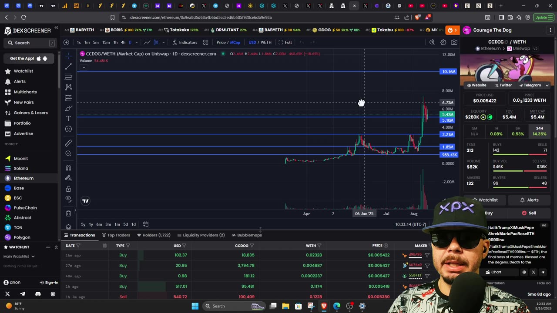Select the ruler measure tool
The height and width of the screenshot is (313, 557).
click(68, 143)
